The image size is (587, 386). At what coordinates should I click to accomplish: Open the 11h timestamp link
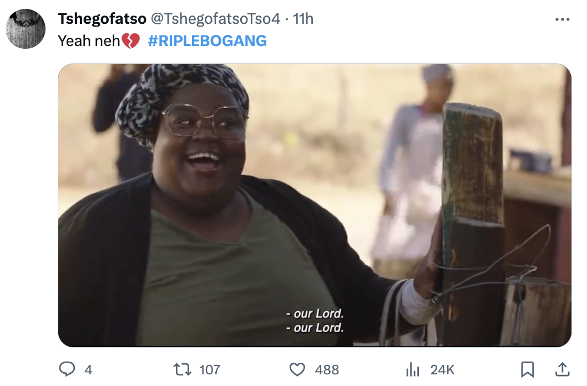[303, 19]
